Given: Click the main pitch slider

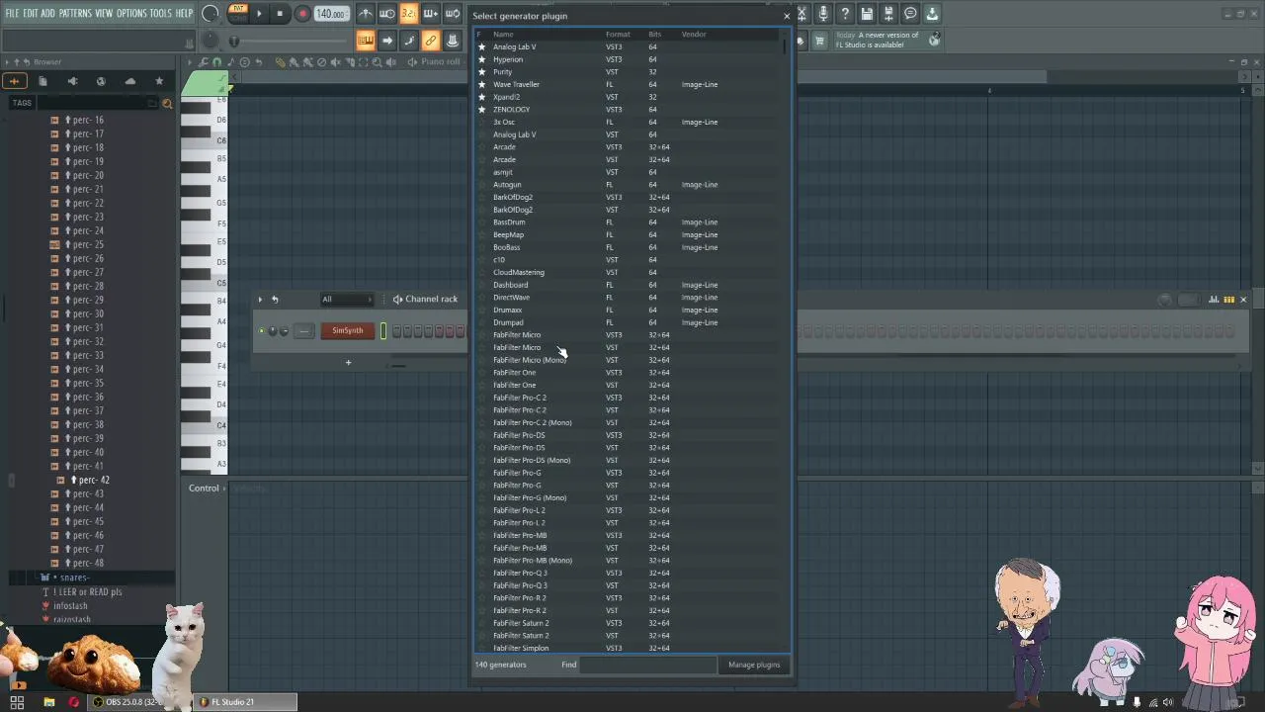Looking at the screenshot, I should click(x=234, y=41).
